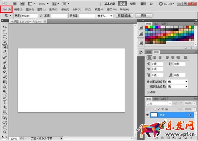Select the Type (T) tool
The height and width of the screenshot is (141, 198).
tap(5, 102)
